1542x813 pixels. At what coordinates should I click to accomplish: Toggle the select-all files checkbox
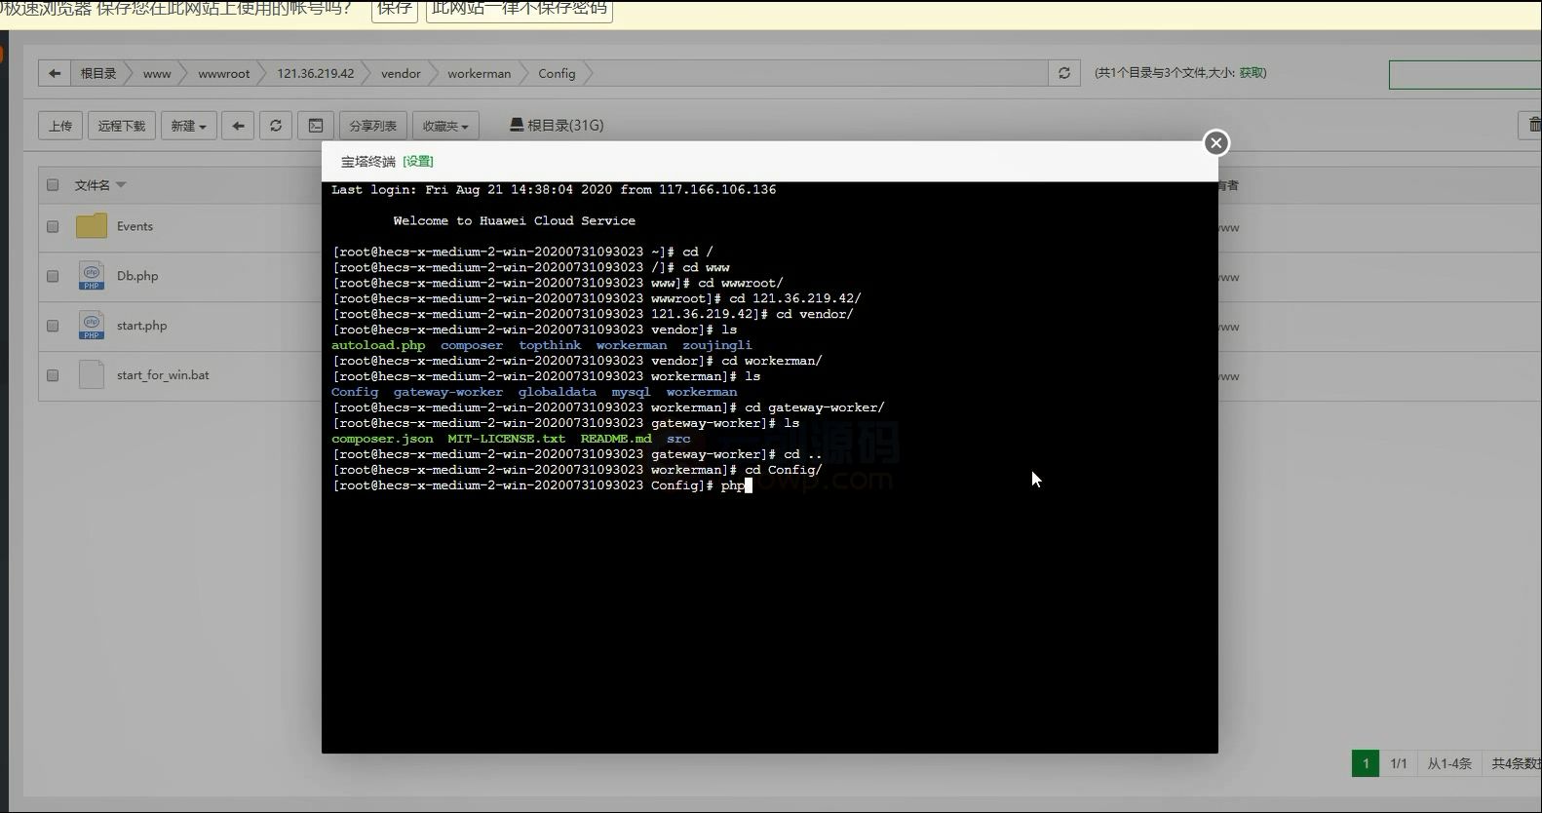click(x=53, y=185)
